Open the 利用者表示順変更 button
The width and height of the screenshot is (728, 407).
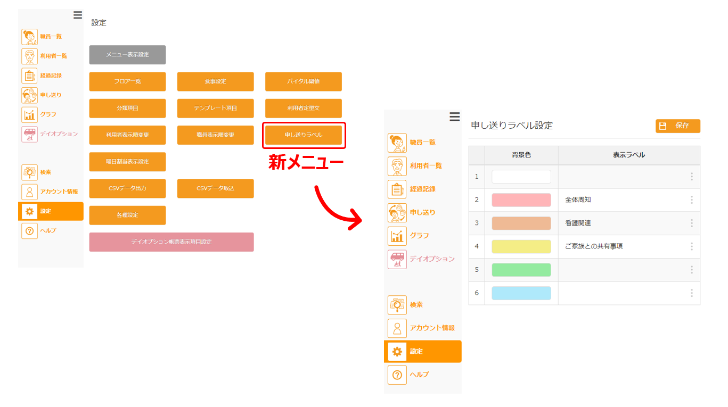point(127,135)
